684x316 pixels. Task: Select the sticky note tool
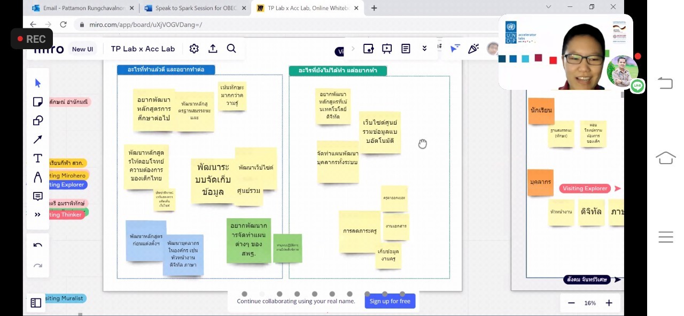(x=38, y=102)
